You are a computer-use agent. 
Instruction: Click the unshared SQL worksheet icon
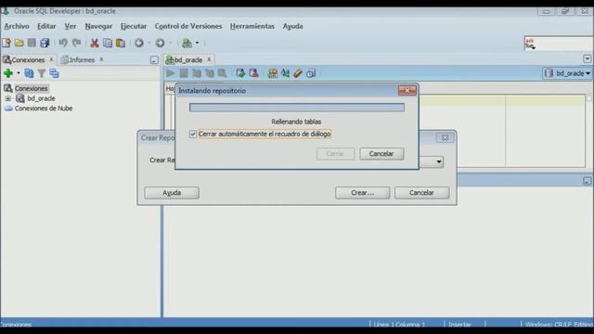click(x=272, y=73)
